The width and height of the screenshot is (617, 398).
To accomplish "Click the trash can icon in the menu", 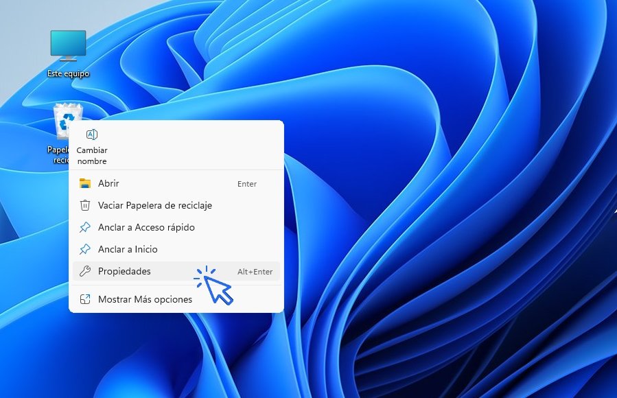I will (85, 205).
